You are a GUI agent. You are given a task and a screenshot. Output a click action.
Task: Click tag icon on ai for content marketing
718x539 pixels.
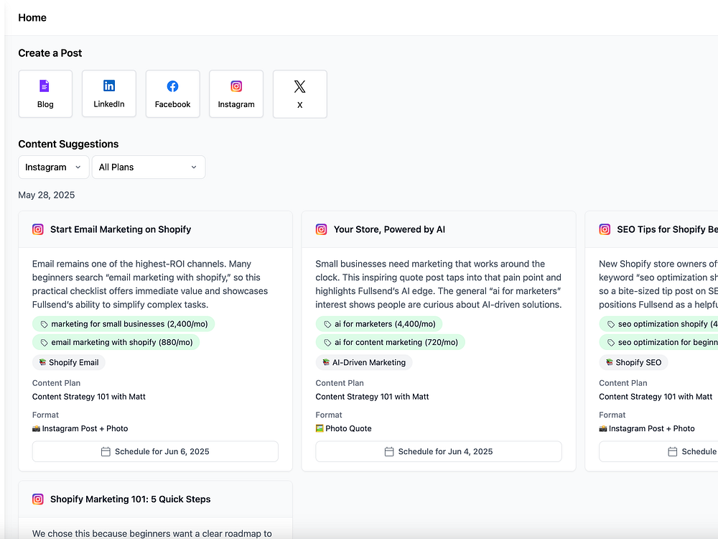pyautogui.click(x=327, y=343)
